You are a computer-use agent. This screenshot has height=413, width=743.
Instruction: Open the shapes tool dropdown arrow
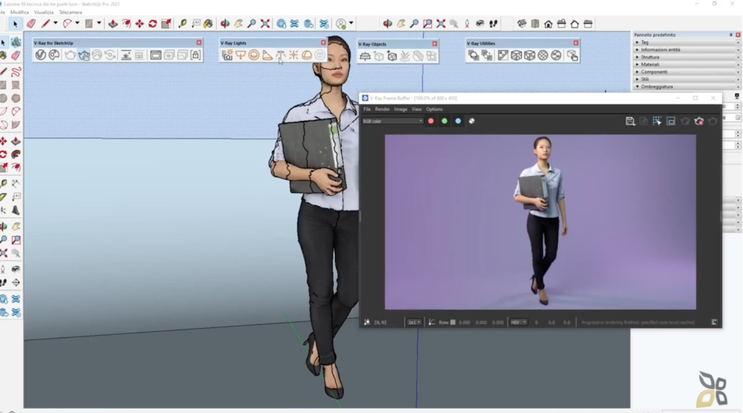tap(99, 23)
